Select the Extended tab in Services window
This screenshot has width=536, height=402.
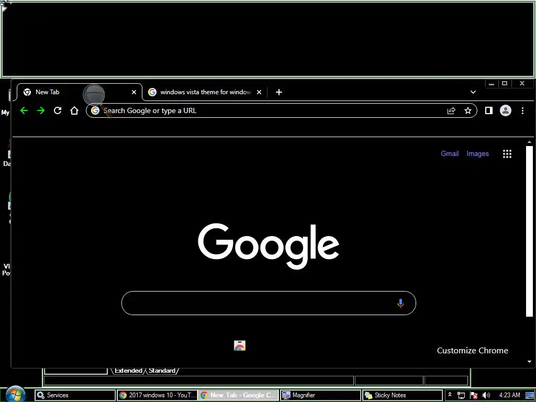[x=128, y=371]
